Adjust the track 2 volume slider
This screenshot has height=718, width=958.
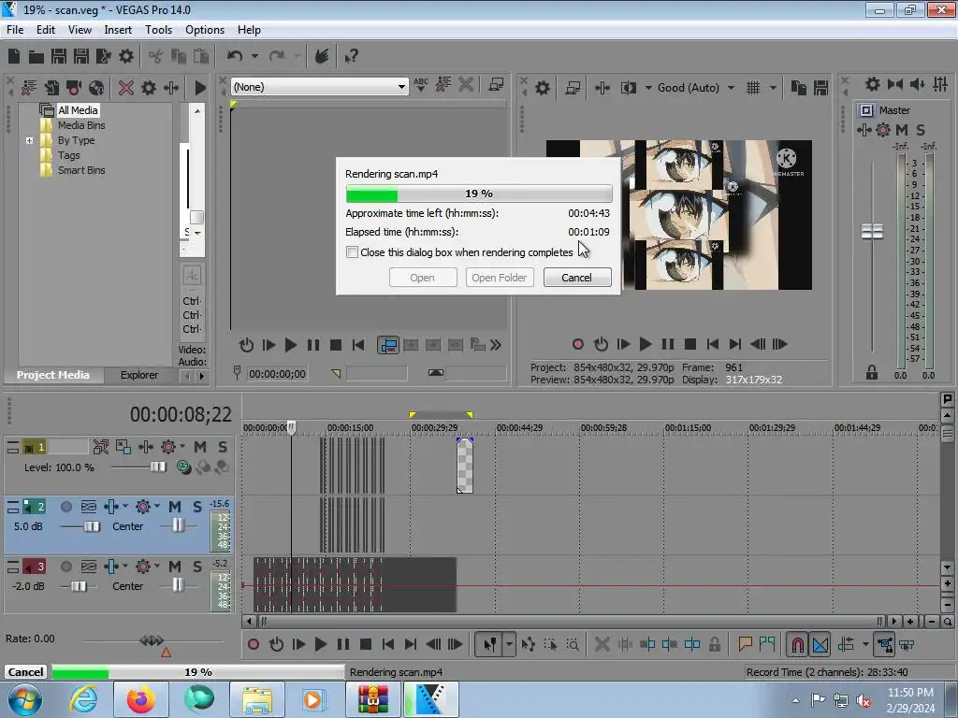tap(91, 526)
